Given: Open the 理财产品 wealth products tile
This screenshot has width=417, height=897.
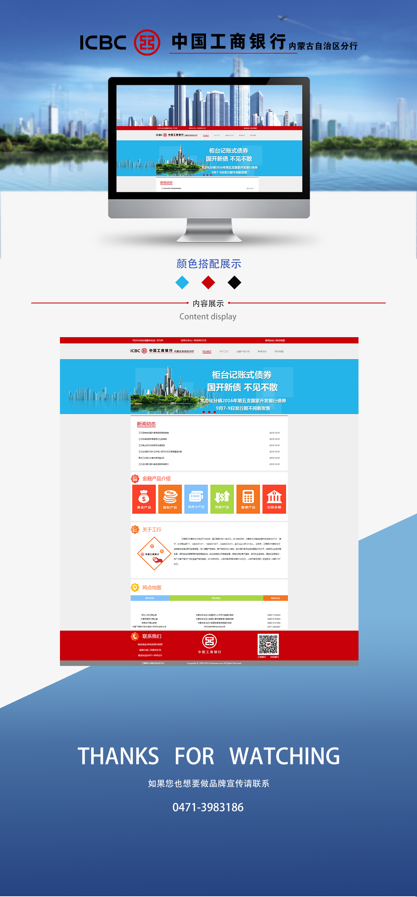Looking at the screenshot, I should (170, 499).
